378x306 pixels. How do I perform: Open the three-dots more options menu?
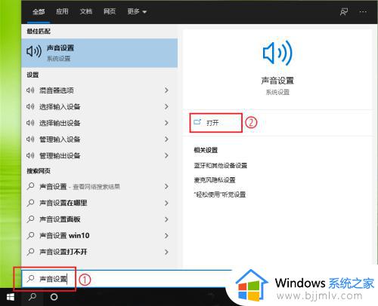point(363,11)
